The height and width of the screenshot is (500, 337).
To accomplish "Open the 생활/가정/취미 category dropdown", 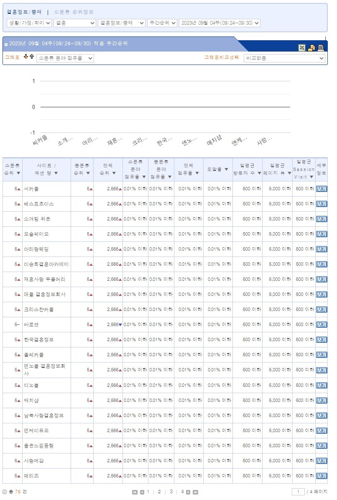I will pos(29,23).
